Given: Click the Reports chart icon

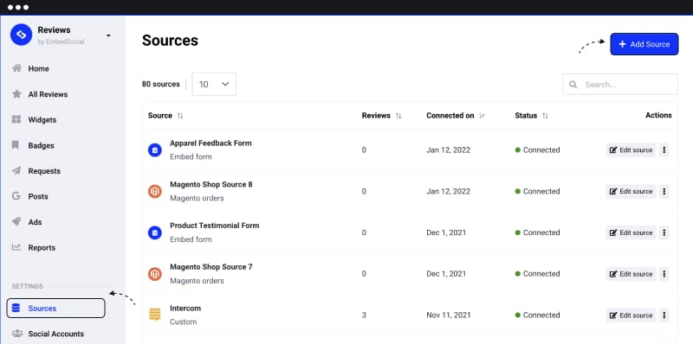Looking at the screenshot, I should 16,247.
